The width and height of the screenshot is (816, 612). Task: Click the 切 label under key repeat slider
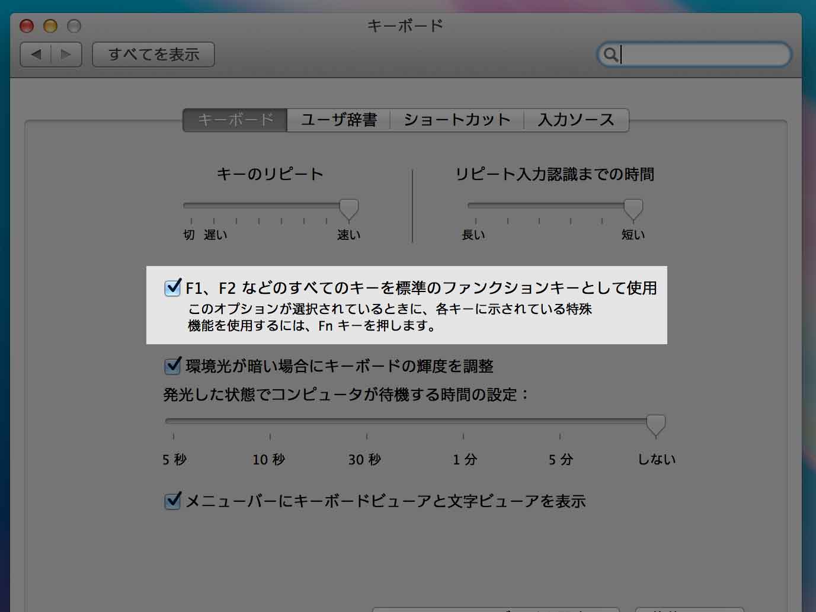point(189,235)
